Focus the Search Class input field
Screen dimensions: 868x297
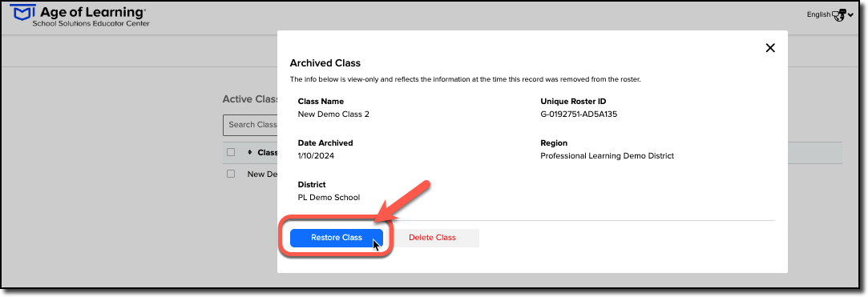click(x=250, y=125)
